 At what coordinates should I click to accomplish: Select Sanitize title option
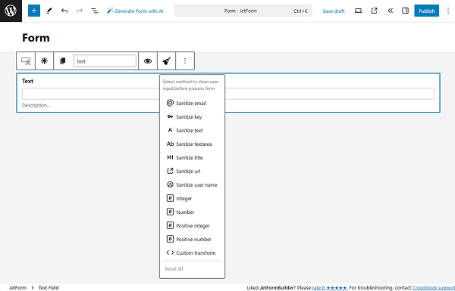pos(192,158)
